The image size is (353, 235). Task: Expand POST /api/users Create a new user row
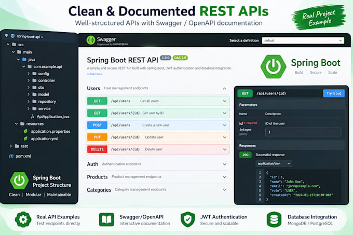pyautogui.click(x=158, y=125)
